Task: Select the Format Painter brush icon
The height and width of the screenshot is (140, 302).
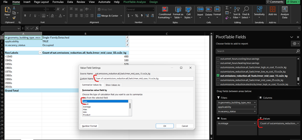Action: 14,18
